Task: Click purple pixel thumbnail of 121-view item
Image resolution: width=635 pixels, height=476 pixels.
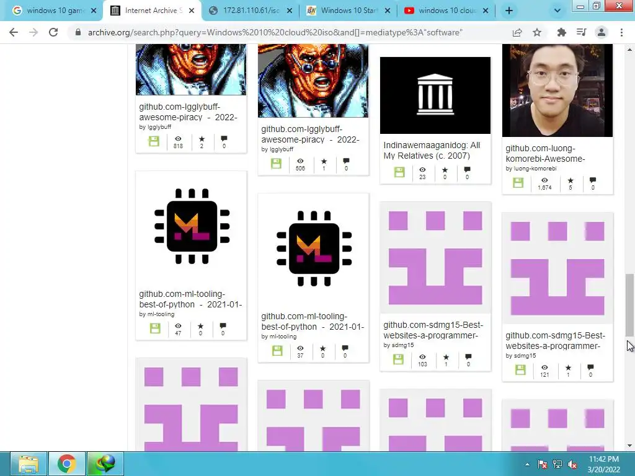Action: click(557, 268)
